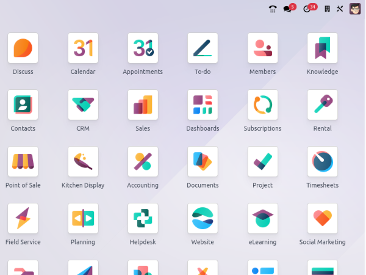This screenshot has height=275, width=366.
Task: Open the debug tools wrench icon
Action: [x=340, y=9]
